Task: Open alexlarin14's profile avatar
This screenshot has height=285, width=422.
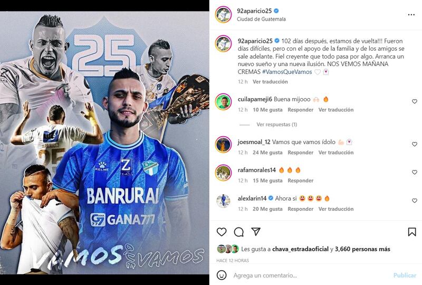Action: point(223,201)
